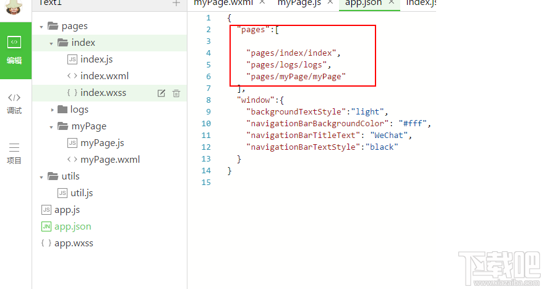Close the app.json tab

point(392,2)
